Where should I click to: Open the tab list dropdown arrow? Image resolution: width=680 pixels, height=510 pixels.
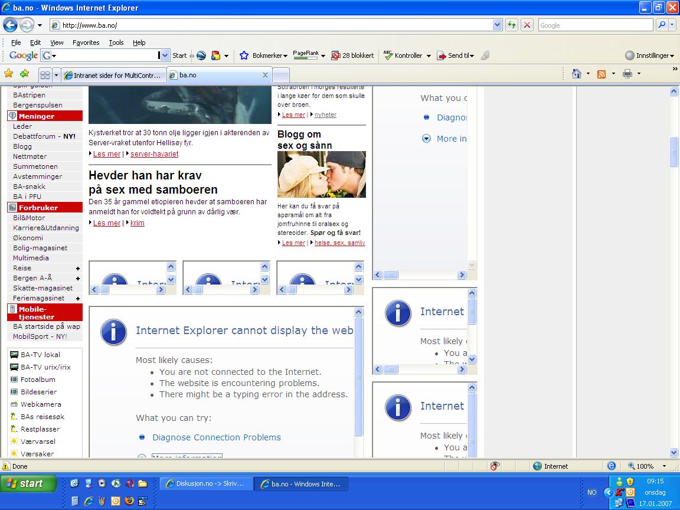56,75
